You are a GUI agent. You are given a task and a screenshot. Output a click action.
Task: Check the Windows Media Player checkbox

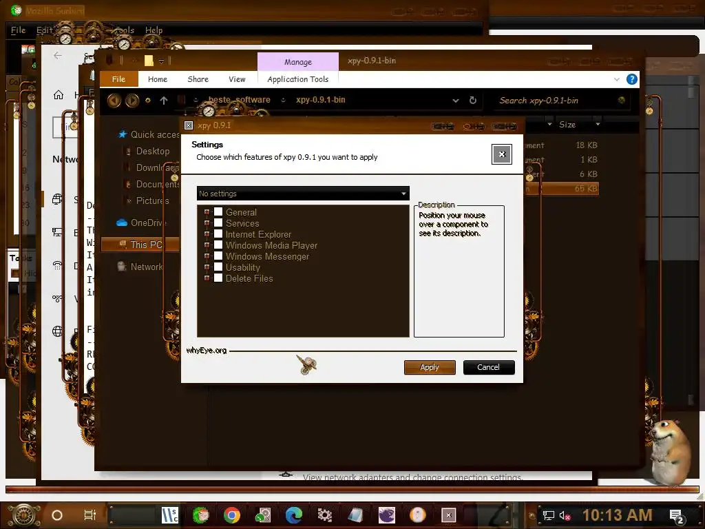pos(218,245)
